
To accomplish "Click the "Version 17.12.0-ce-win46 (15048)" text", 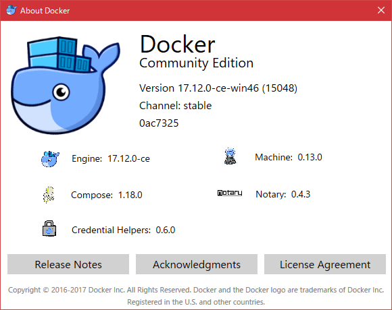I will (x=218, y=88).
